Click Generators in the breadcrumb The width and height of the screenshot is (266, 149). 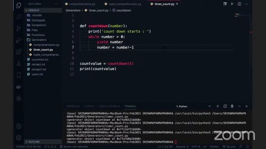[73, 10]
